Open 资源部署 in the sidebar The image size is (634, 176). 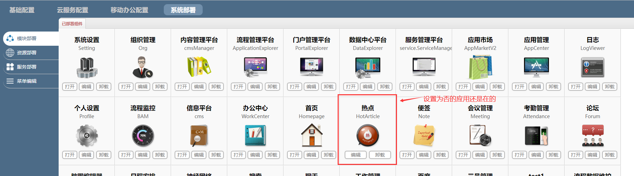[31, 53]
